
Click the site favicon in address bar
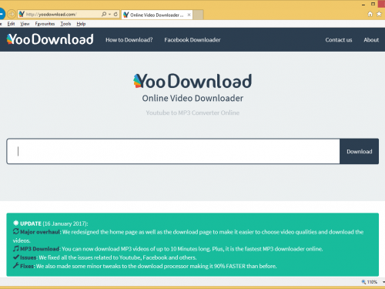click(22, 14)
